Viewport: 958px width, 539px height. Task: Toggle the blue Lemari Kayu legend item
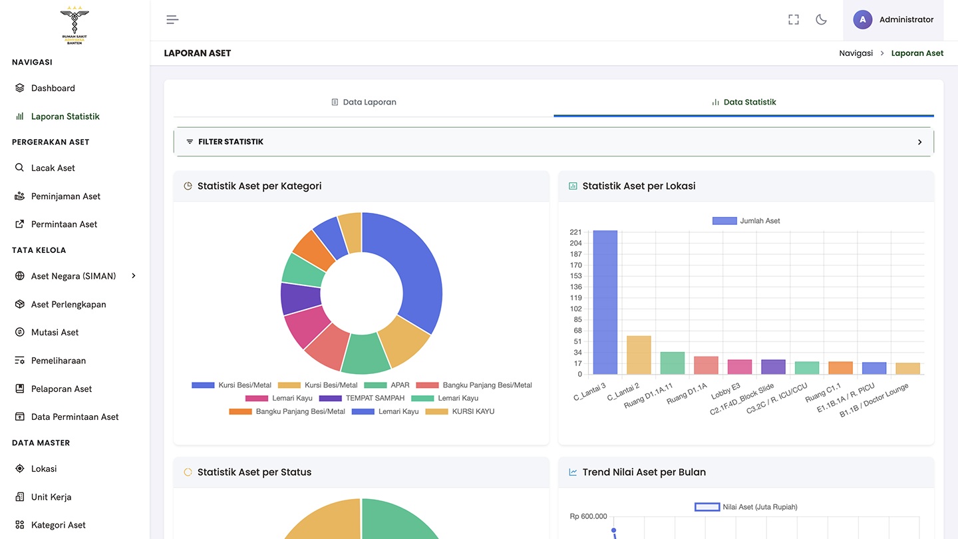click(x=385, y=412)
